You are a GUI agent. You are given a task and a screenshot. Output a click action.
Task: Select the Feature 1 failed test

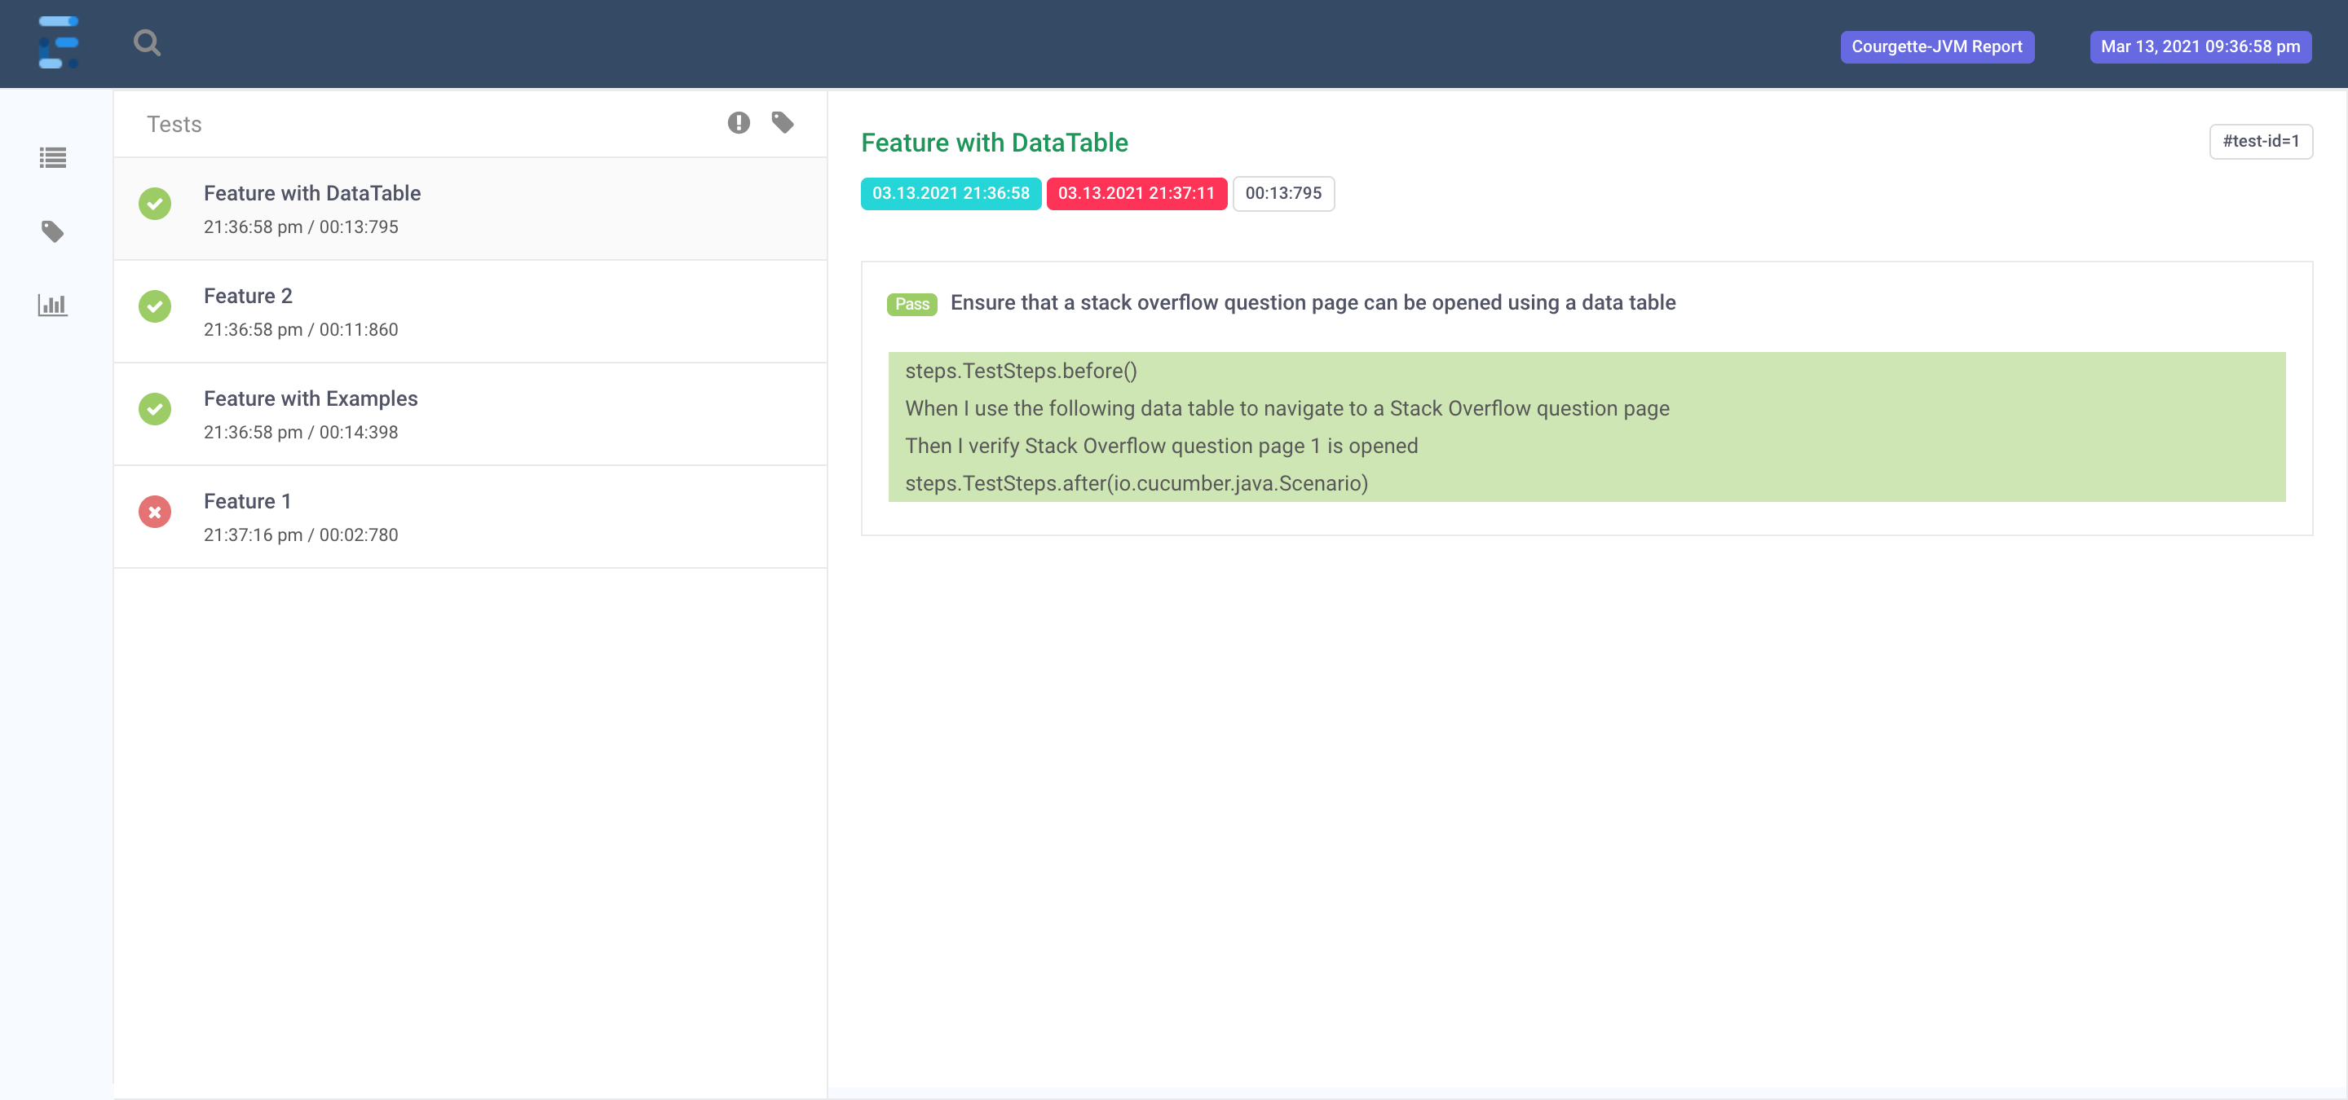click(x=247, y=501)
